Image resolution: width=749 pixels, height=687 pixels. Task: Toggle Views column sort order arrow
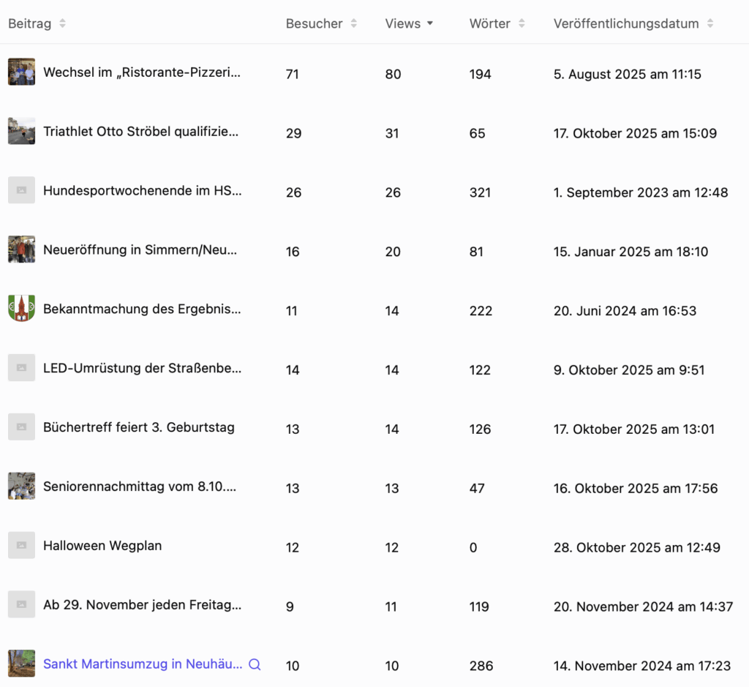(429, 23)
